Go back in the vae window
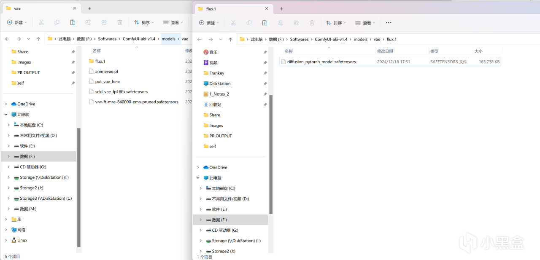This screenshot has width=540, height=260. click(7, 39)
